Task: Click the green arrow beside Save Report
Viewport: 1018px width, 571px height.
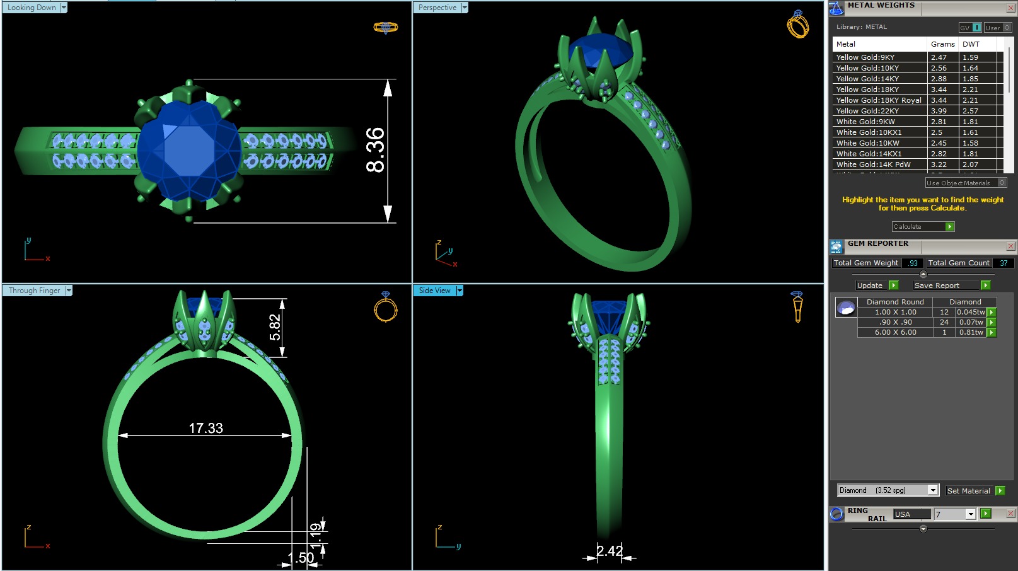Action: pyautogui.click(x=986, y=285)
